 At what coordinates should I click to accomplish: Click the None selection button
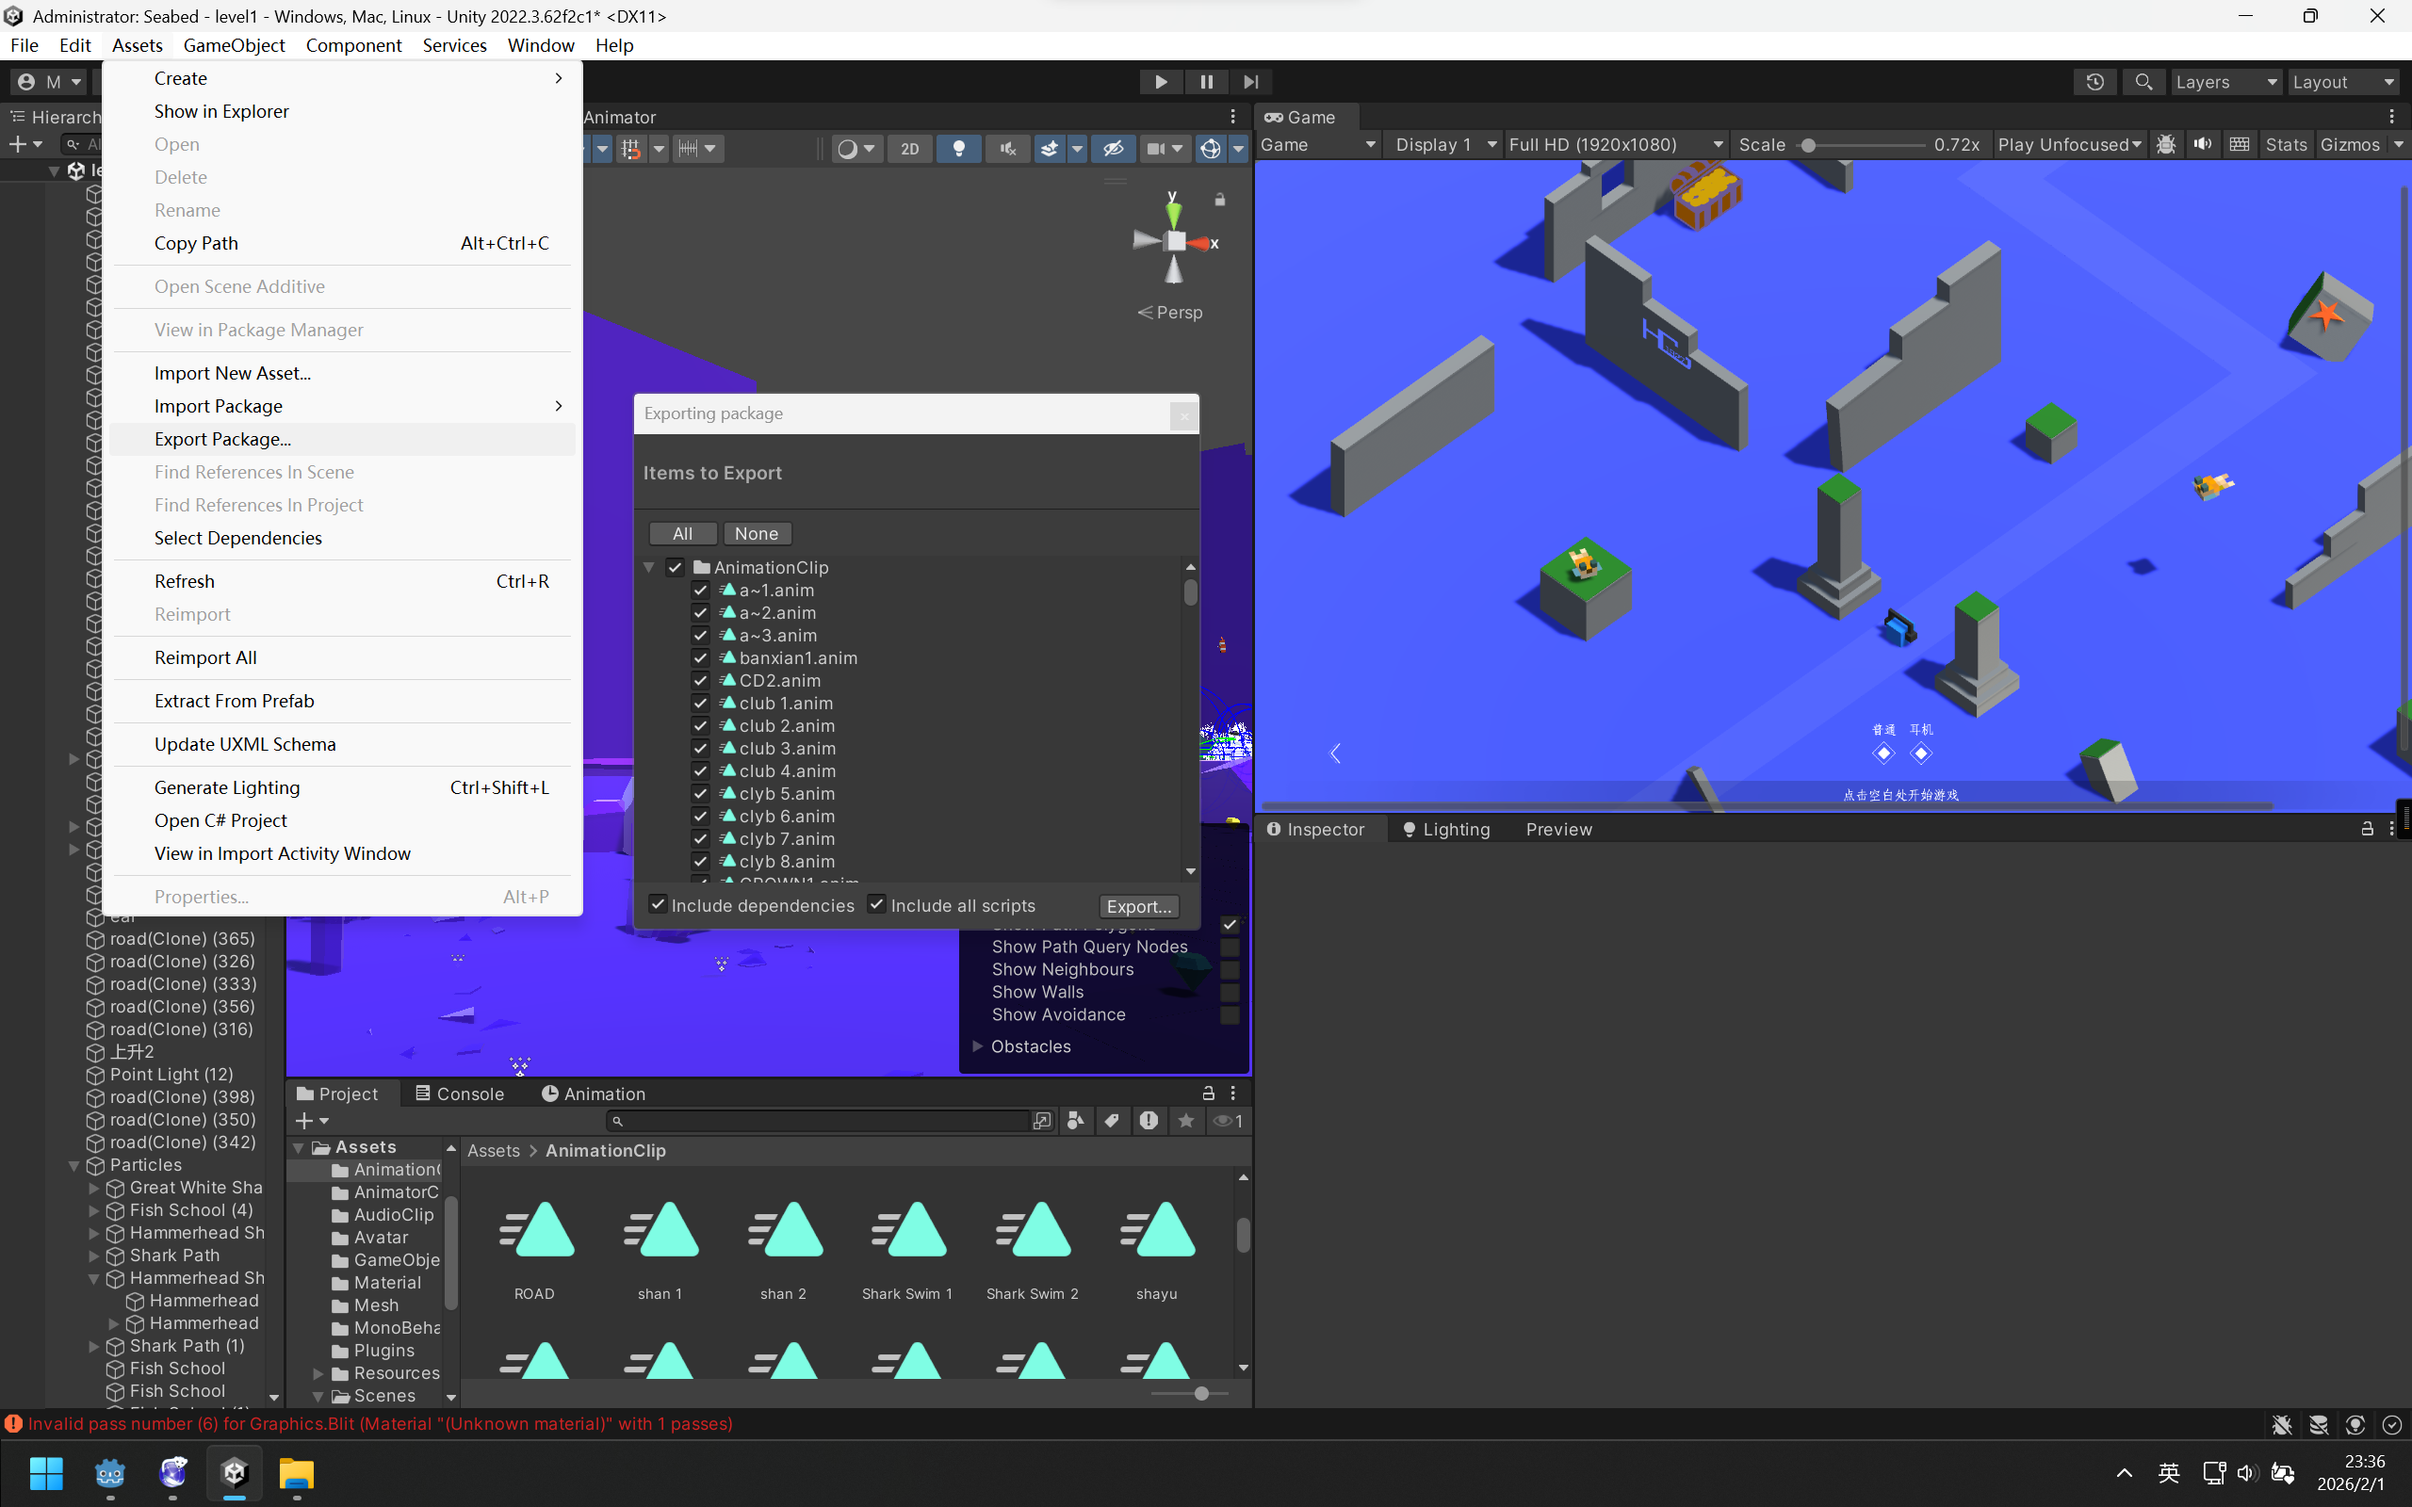pos(757,533)
